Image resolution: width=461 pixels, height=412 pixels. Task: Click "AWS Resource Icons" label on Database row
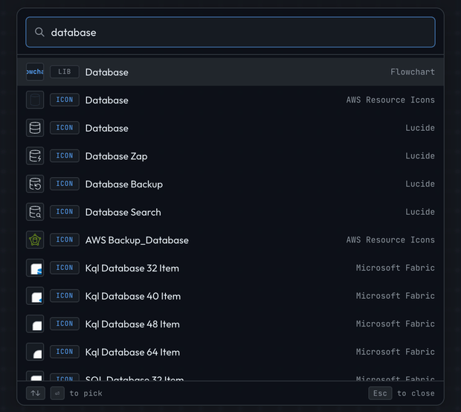[x=390, y=100]
